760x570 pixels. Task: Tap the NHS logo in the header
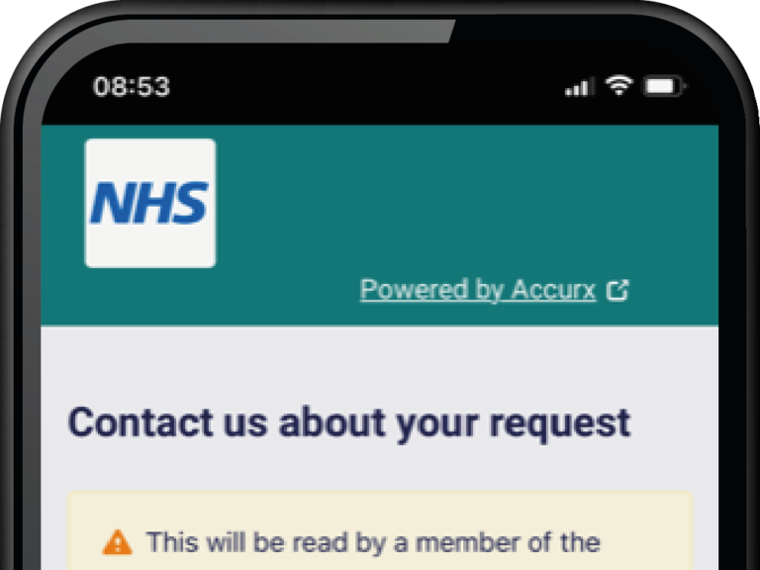(150, 203)
